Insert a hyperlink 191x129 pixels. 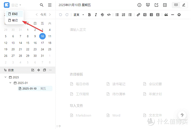(138, 15)
